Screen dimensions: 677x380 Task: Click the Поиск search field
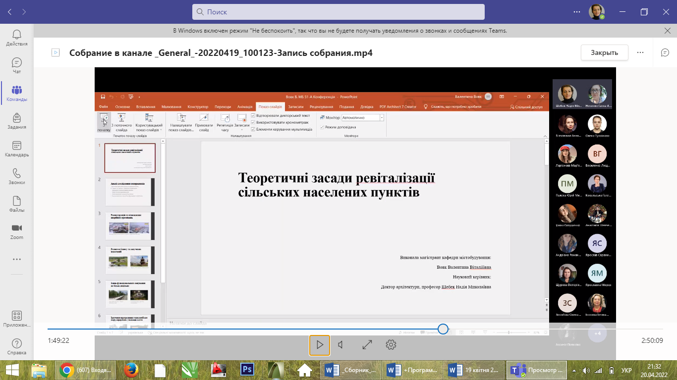338,12
